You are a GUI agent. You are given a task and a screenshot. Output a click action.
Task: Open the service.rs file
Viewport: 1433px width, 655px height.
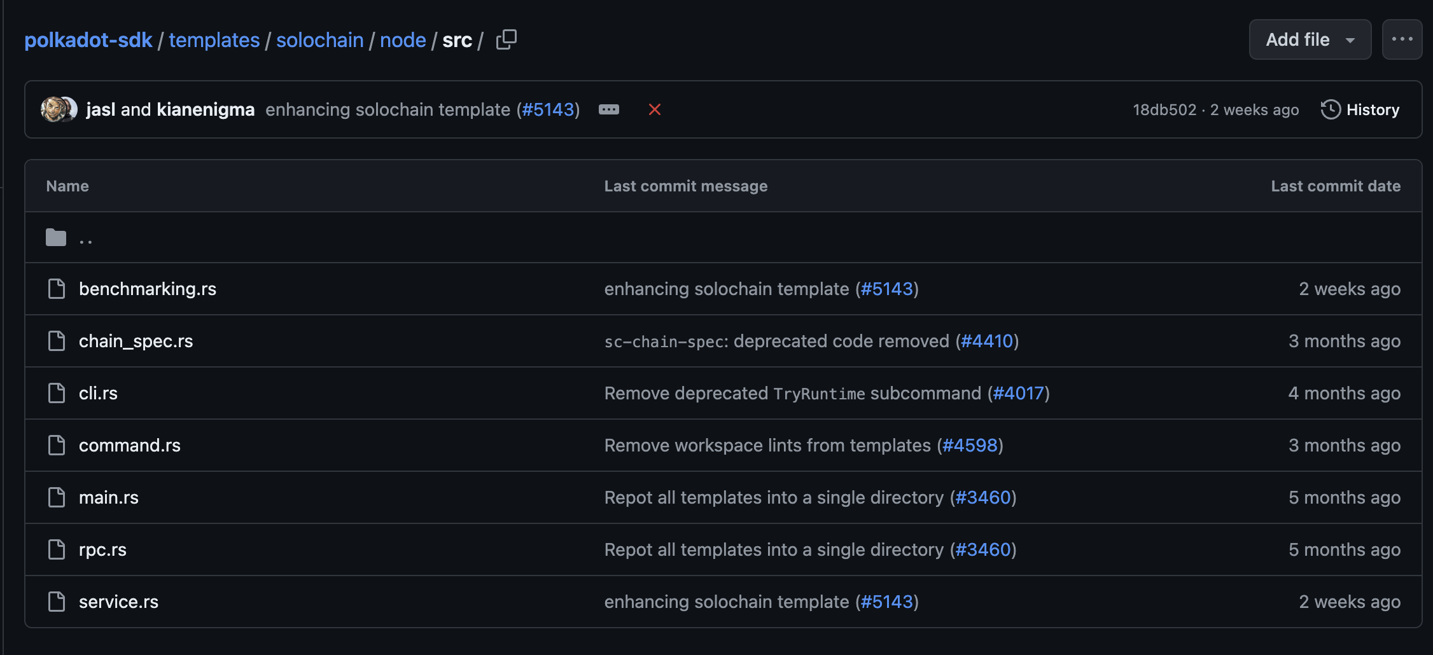click(118, 602)
